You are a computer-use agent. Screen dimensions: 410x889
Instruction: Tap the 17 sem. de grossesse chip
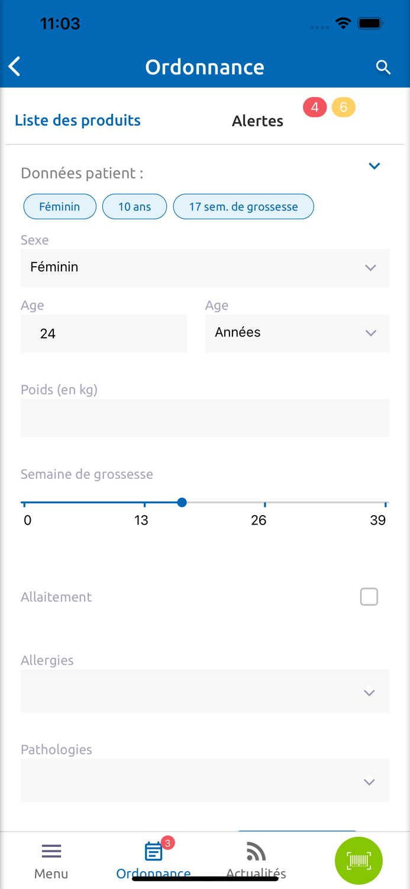(243, 207)
